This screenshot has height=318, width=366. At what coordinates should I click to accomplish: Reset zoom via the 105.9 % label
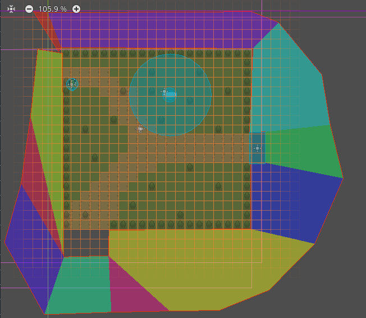tap(52, 9)
